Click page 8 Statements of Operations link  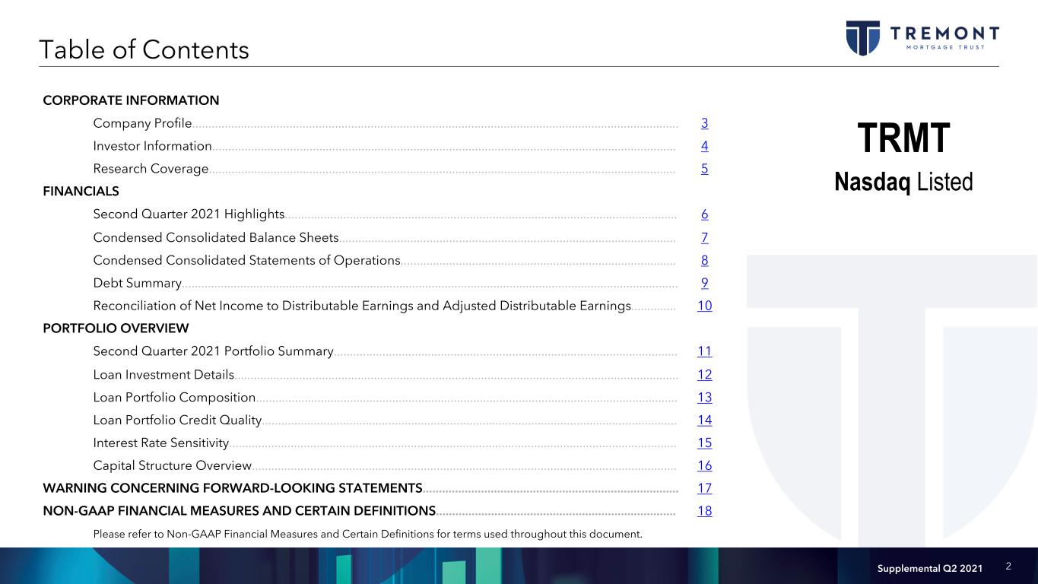(704, 260)
